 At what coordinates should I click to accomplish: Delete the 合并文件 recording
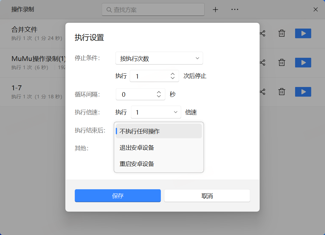click(x=282, y=33)
